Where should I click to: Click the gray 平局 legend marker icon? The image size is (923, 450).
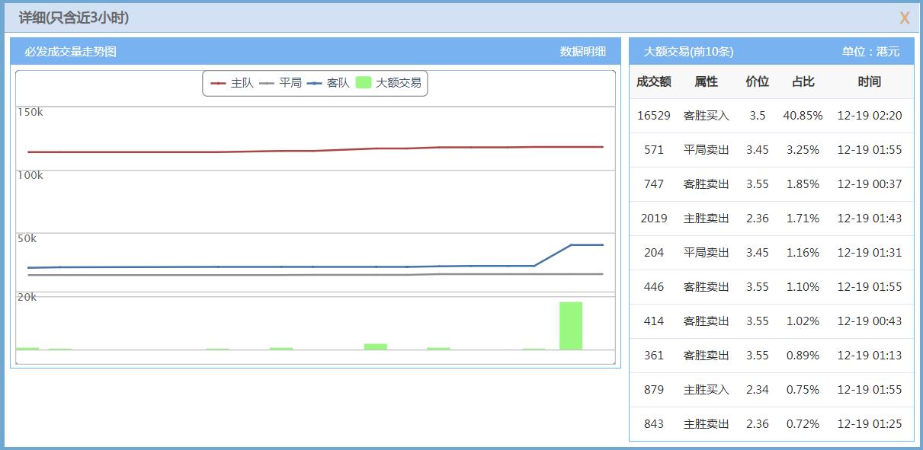[267, 84]
